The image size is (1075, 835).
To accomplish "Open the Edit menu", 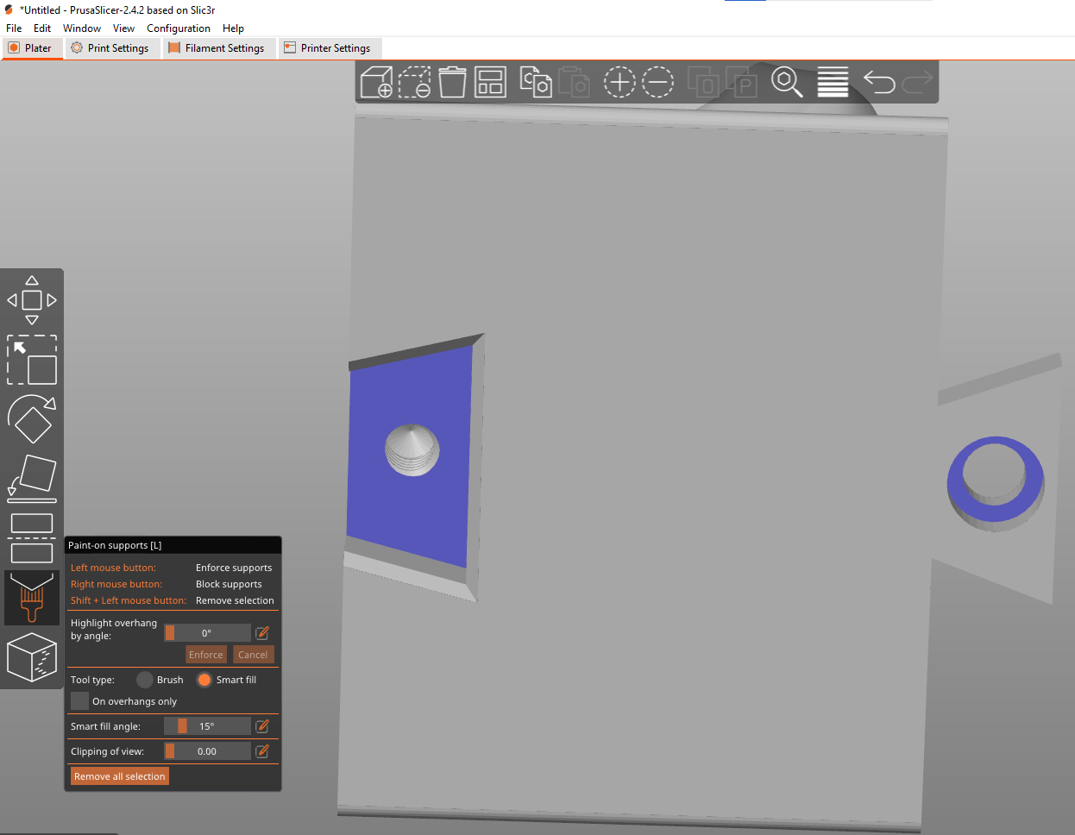I will (x=42, y=28).
